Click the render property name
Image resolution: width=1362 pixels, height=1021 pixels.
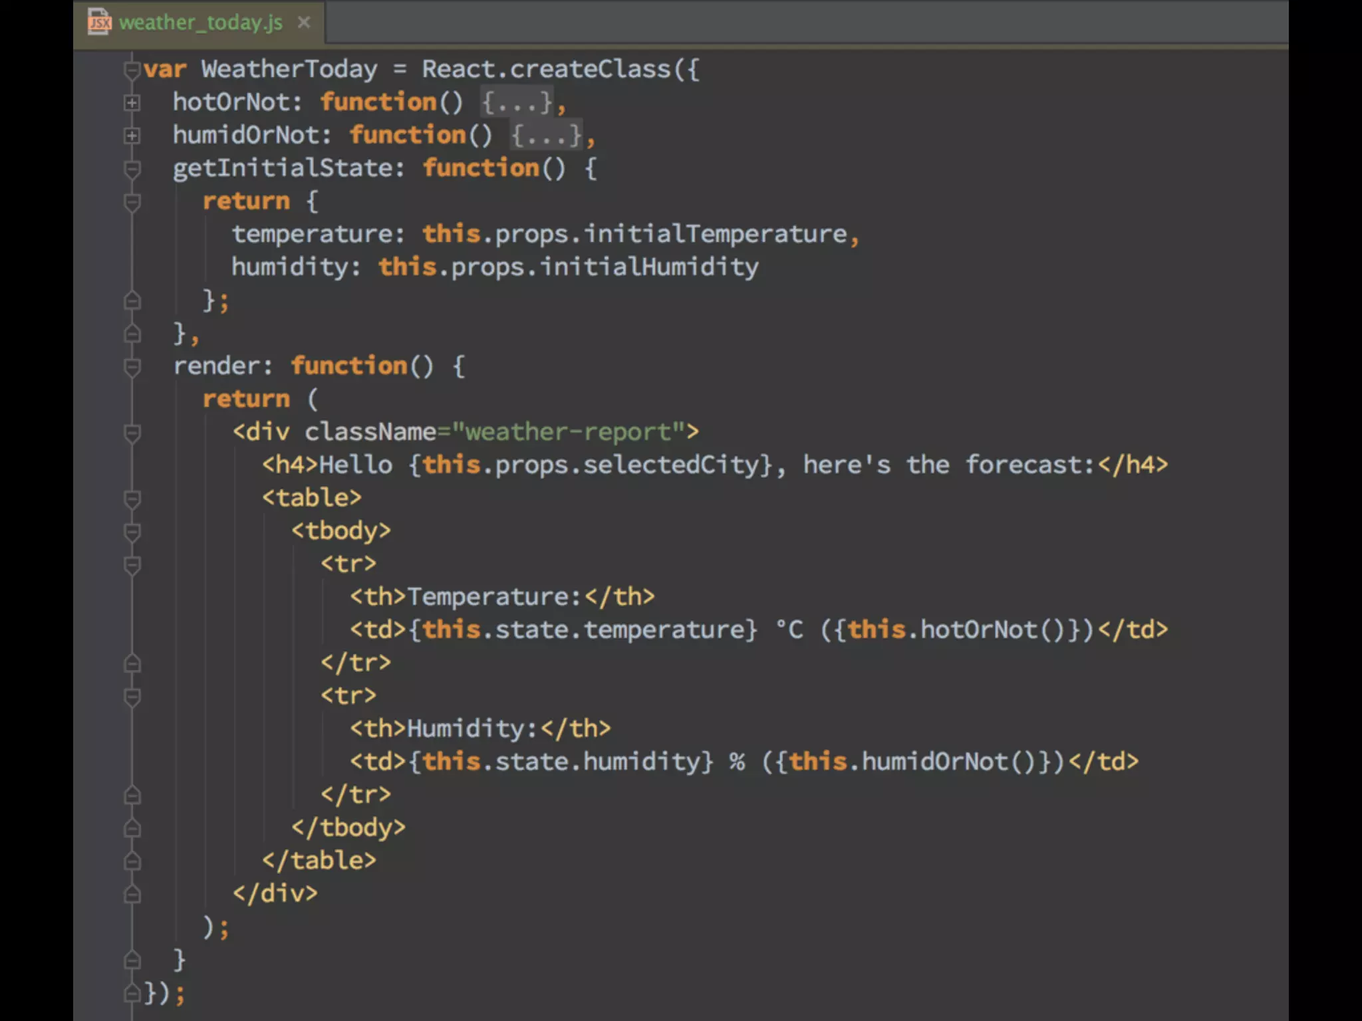pyautogui.click(x=216, y=366)
